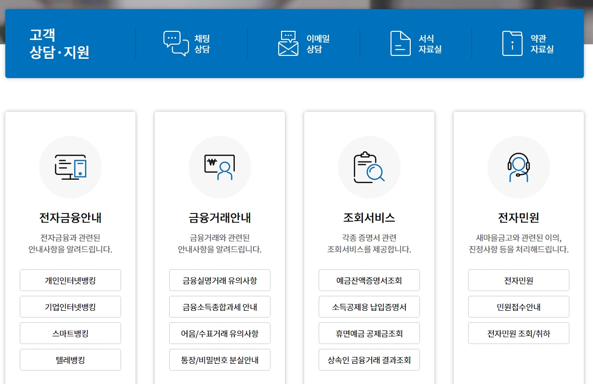Select the 이메일상담 envelope icon

pyautogui.click(x=288, y=42)
